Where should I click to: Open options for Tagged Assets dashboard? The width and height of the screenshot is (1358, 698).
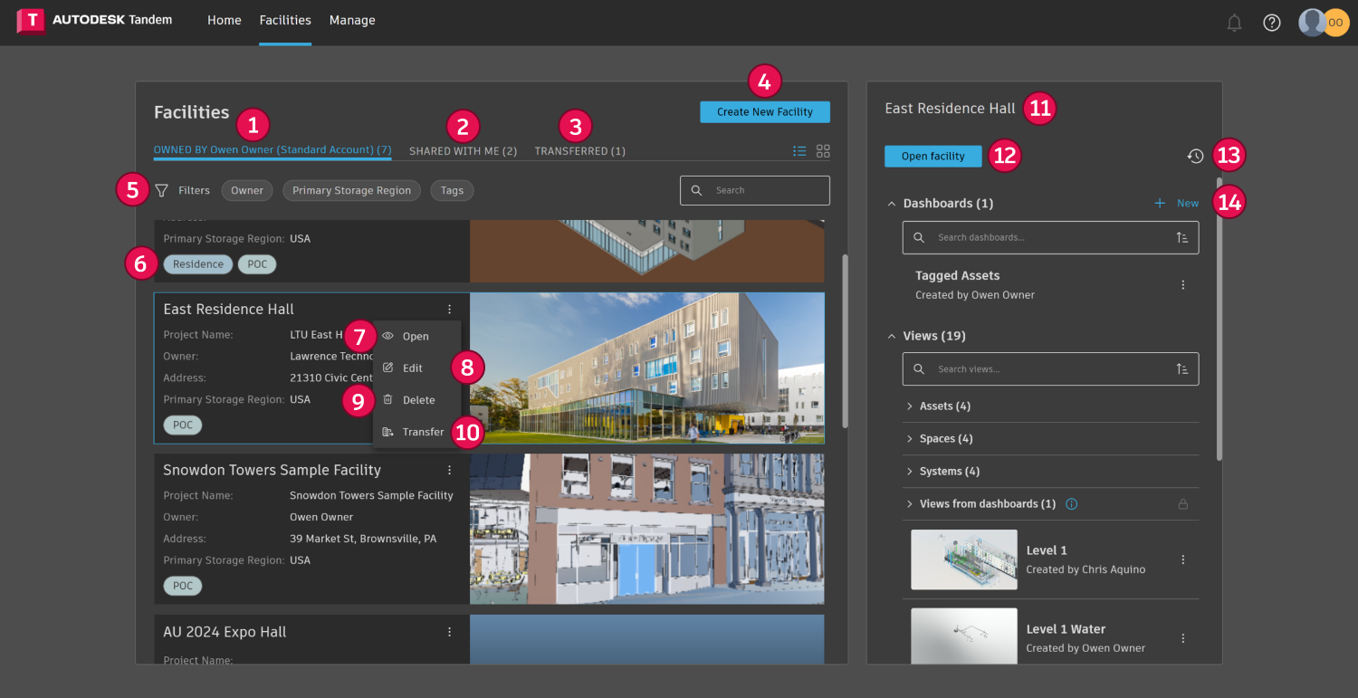coord(1182,285)
